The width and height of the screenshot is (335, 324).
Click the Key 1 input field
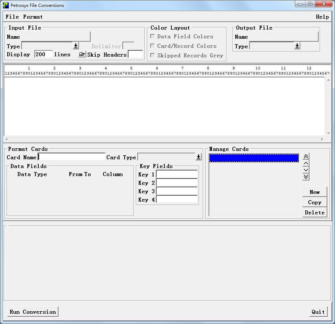pos(177,174)
